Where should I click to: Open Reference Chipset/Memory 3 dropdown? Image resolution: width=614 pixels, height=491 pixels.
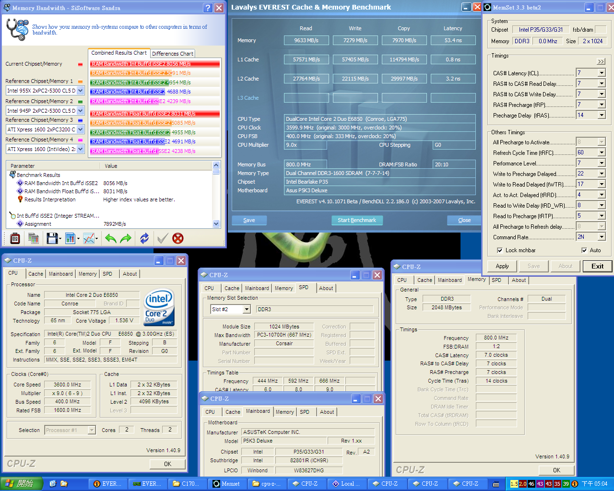pos(81,129)
